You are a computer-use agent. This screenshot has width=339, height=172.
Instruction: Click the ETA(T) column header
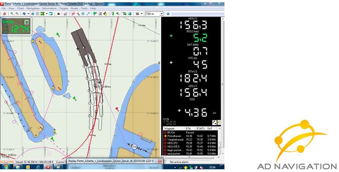(200, 129)
